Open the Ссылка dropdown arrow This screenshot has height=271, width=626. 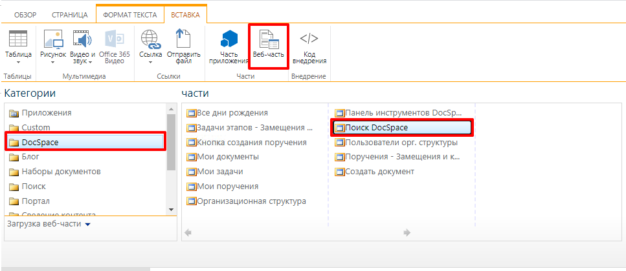pos(150,62)
